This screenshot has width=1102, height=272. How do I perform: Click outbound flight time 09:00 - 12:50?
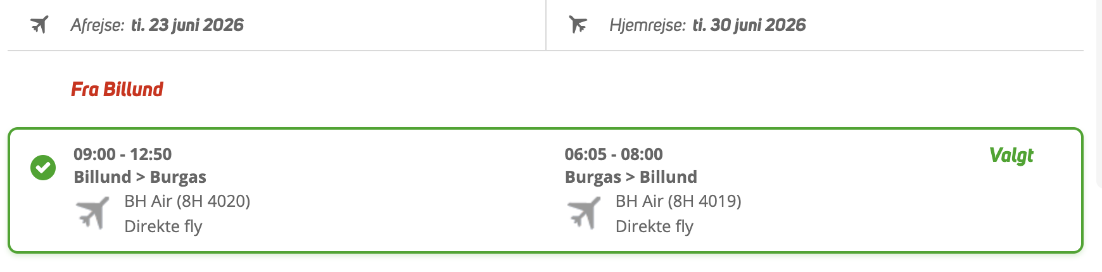tap(123, 154)
